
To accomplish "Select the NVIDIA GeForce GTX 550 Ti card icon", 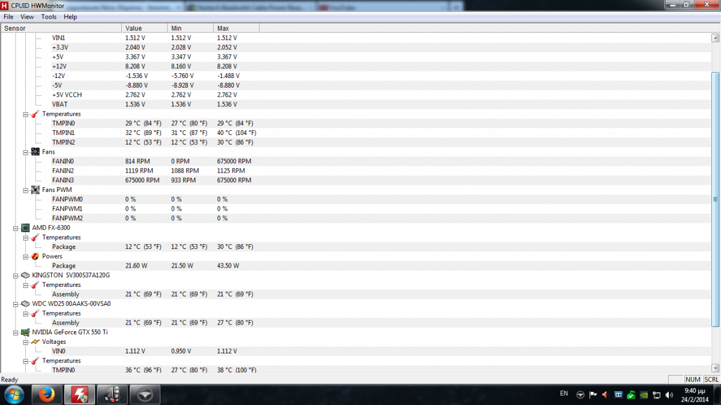I will (25, 332).
